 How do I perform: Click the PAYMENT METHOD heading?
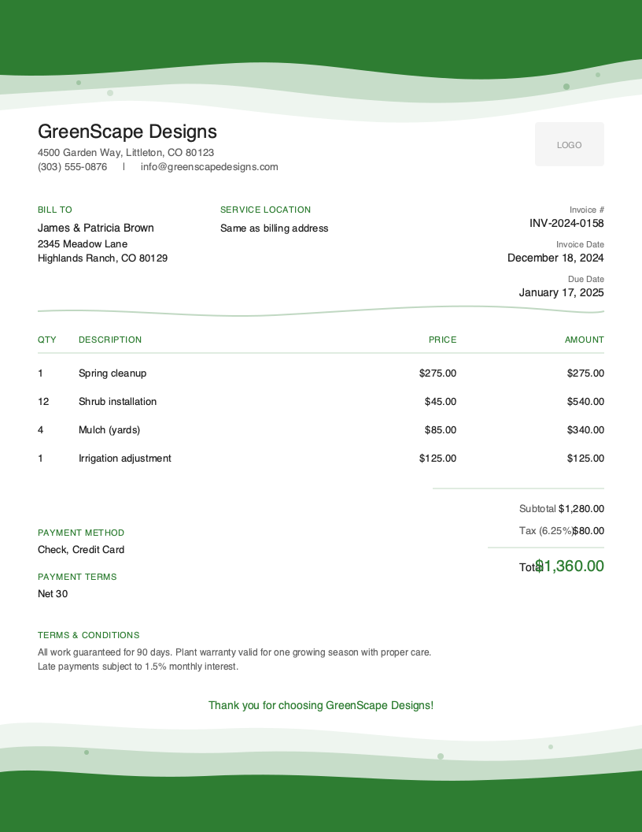(81, 533)
